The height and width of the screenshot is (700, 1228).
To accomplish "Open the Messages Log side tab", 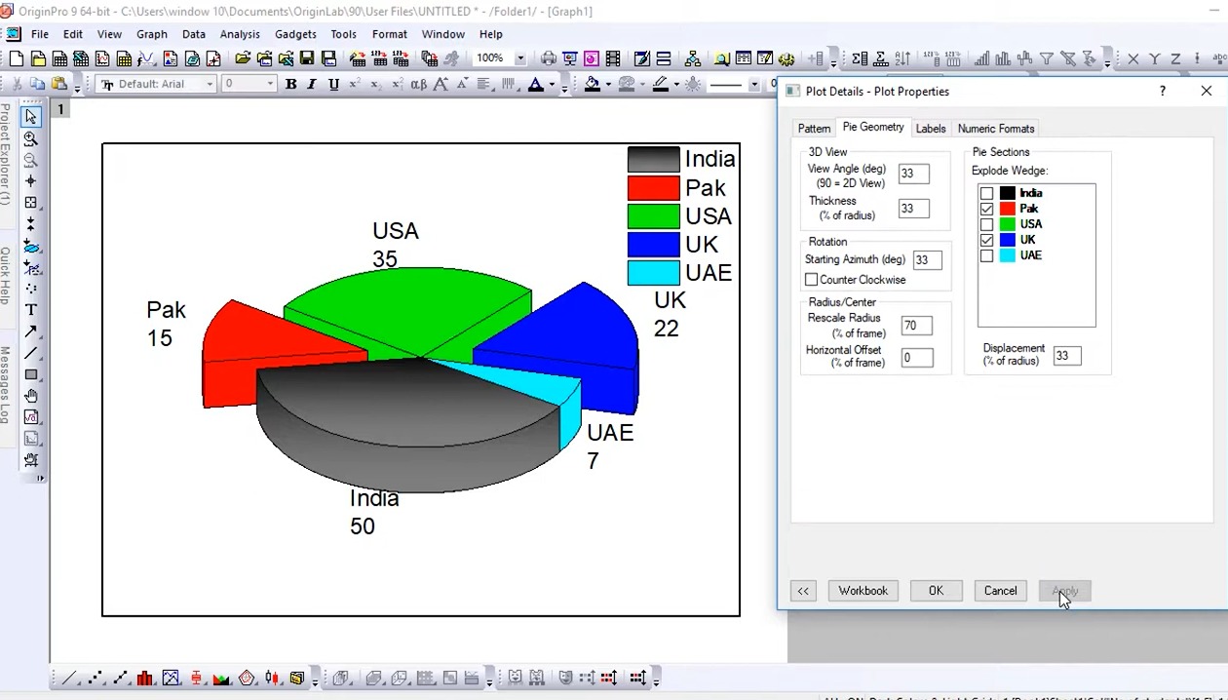I will point(6,385).
